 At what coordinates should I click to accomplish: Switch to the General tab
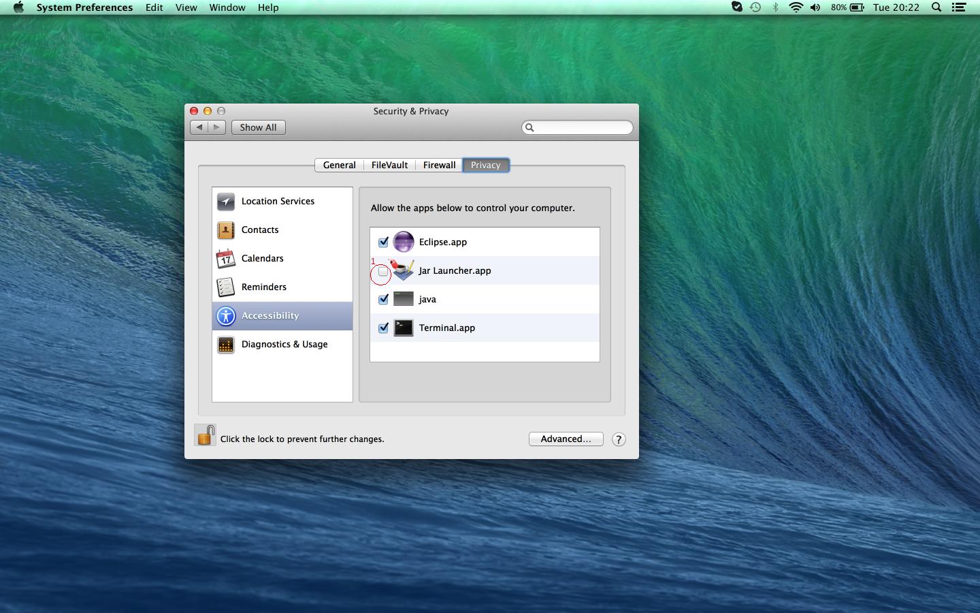click(x=339, y=165)
